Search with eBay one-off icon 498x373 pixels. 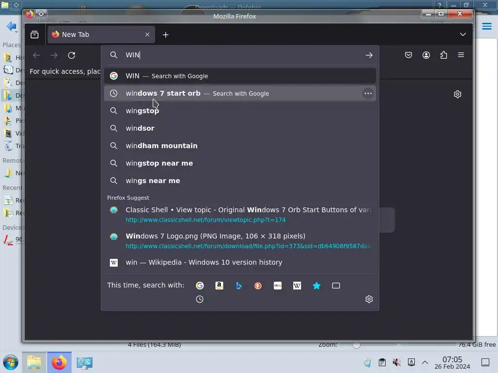point(278,286)
